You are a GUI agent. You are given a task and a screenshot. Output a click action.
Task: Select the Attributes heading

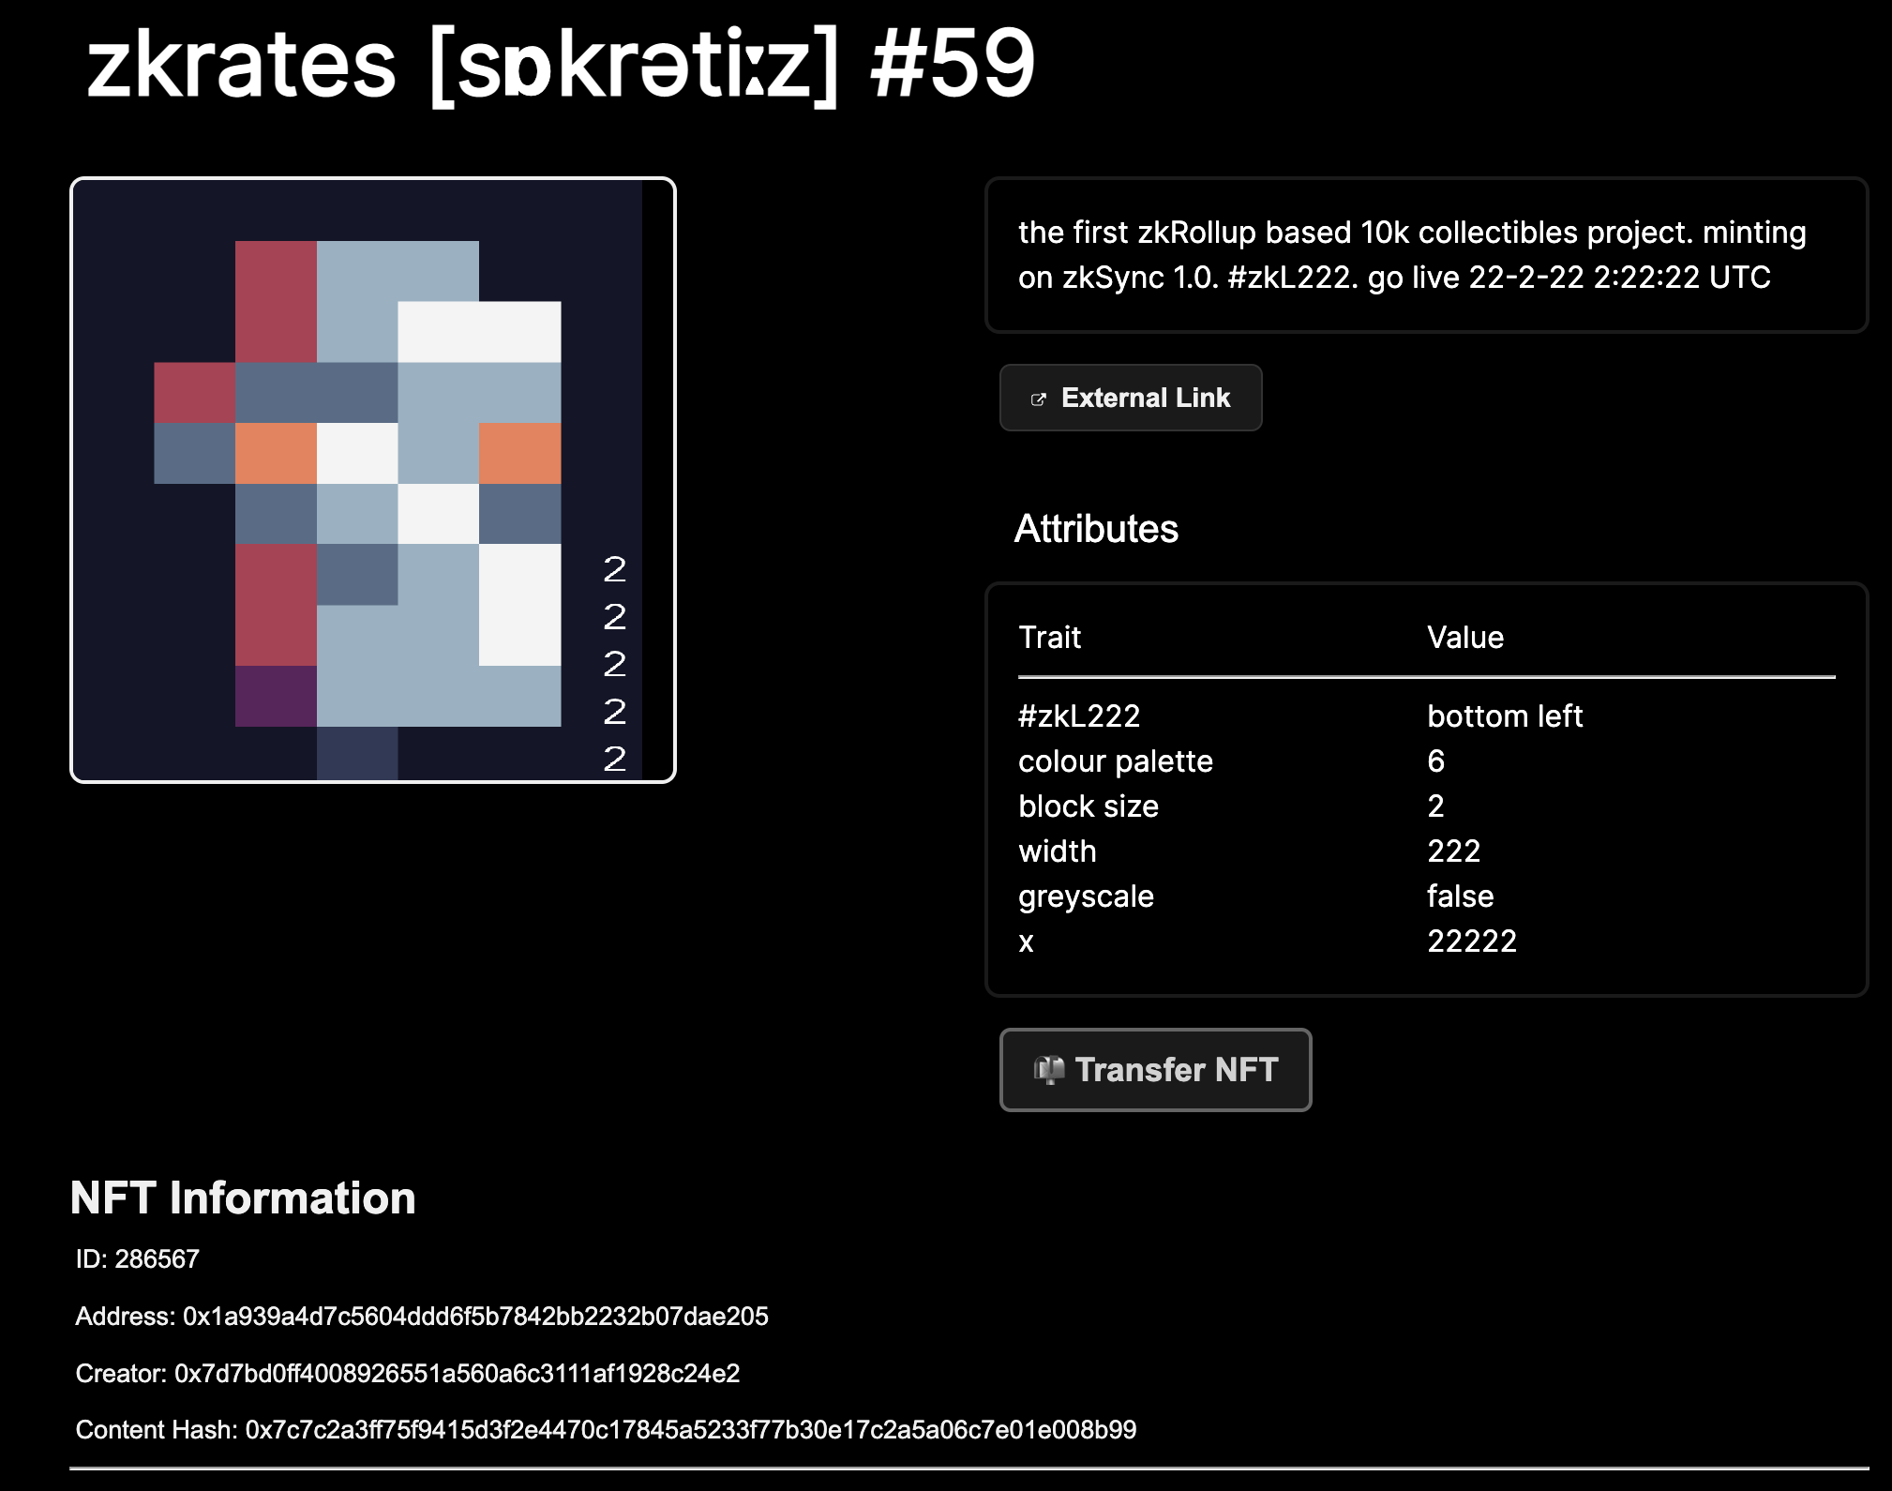click(x=1096, y=529)
